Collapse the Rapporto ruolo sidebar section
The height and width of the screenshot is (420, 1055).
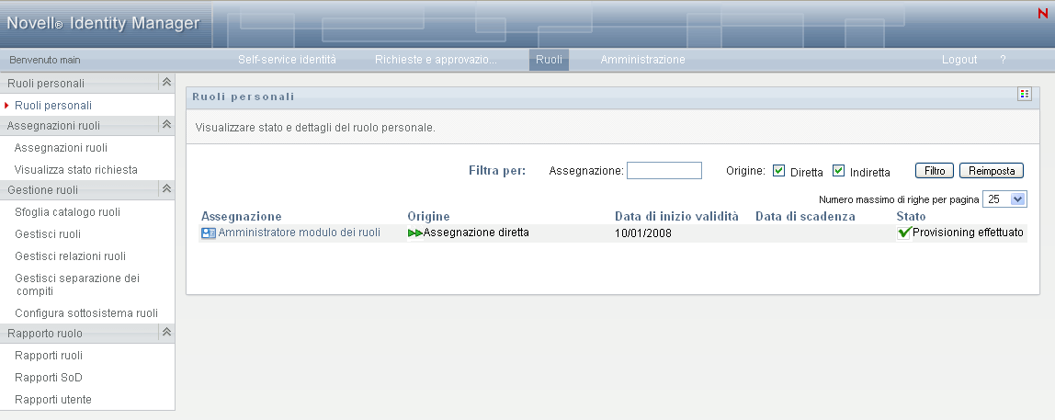[167, 333]
